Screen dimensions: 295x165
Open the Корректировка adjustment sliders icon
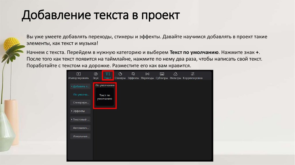pos(192,74)
